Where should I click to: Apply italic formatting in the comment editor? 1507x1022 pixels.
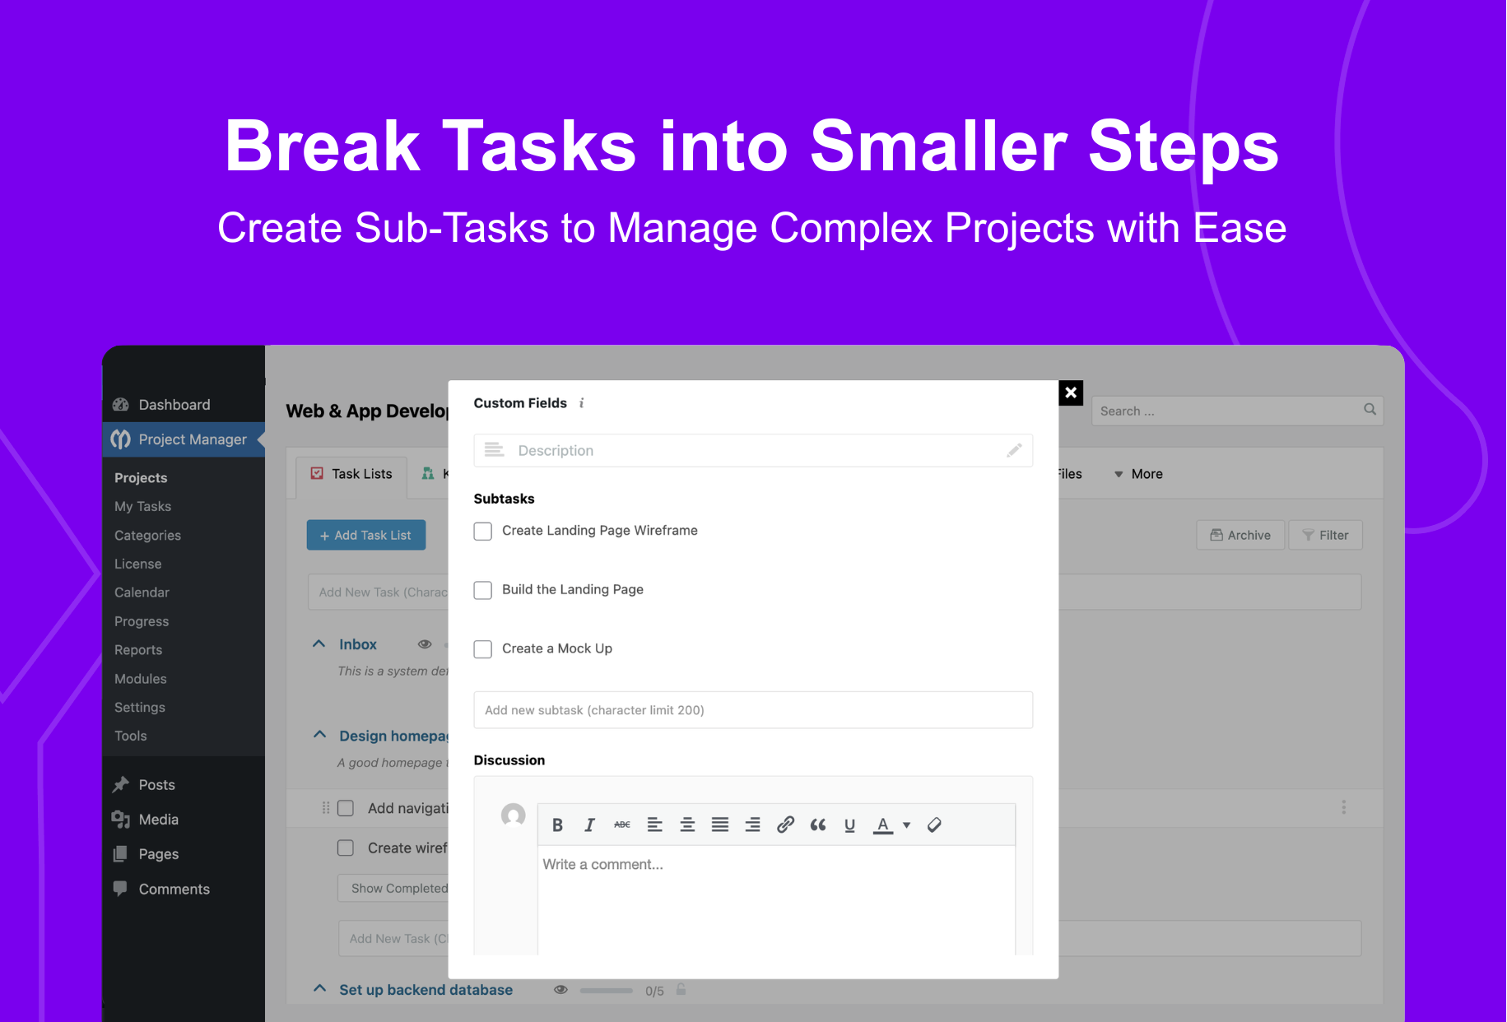point(589,825)
